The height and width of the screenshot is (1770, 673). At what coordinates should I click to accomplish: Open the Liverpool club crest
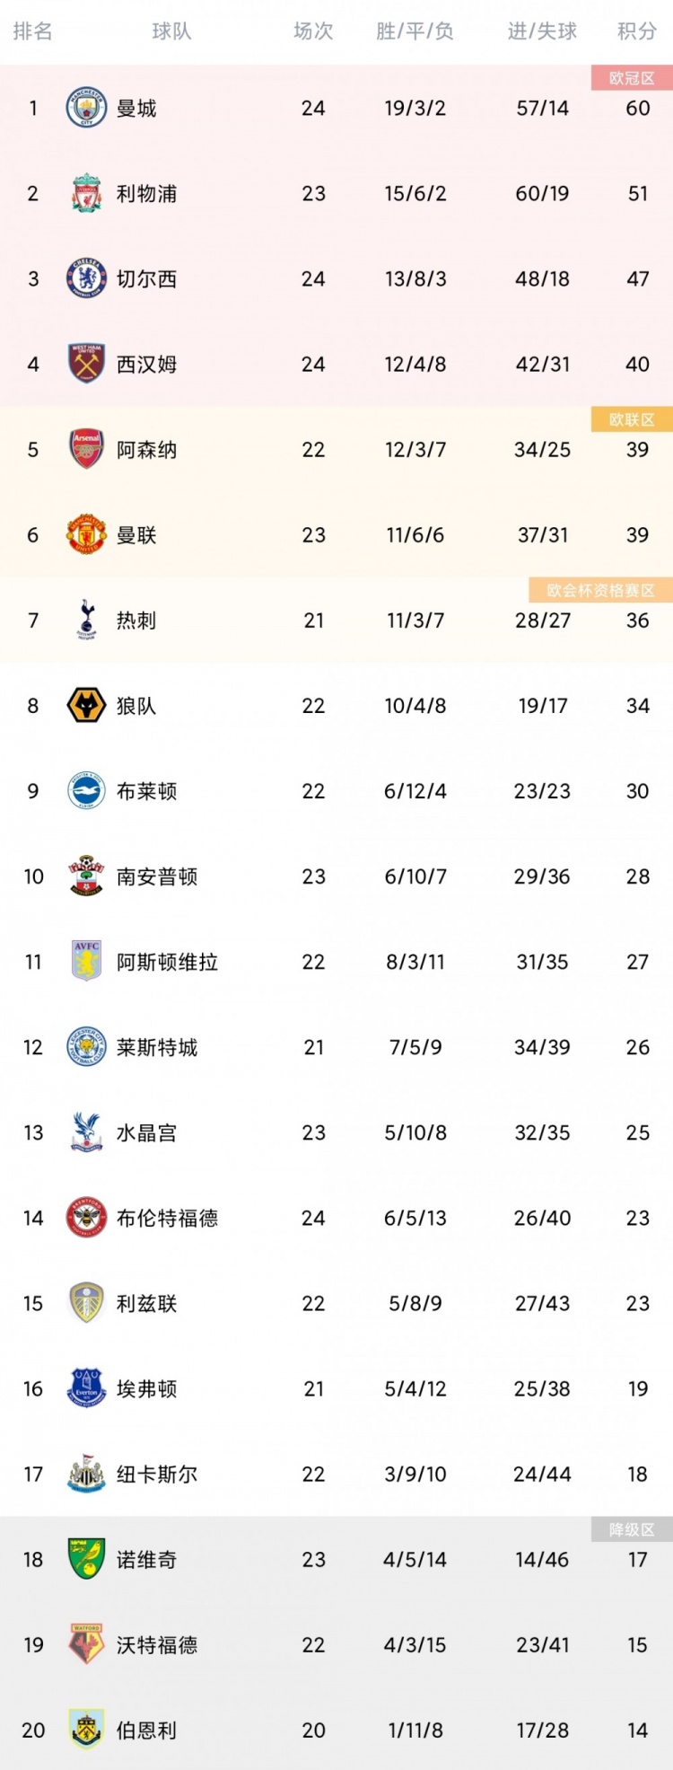(x=87, y=193)
